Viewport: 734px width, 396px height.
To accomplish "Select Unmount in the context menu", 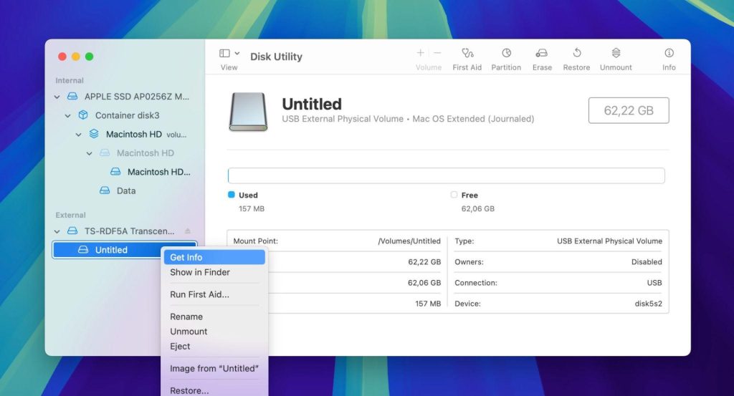I will point(214,332).
